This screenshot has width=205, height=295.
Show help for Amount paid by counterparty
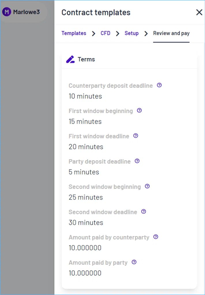(x=156, y=237)
